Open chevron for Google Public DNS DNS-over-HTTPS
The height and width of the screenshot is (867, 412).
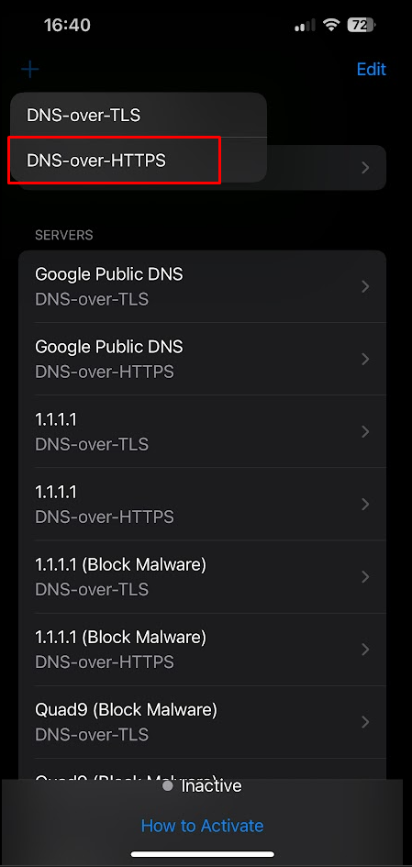click(365, 359)
